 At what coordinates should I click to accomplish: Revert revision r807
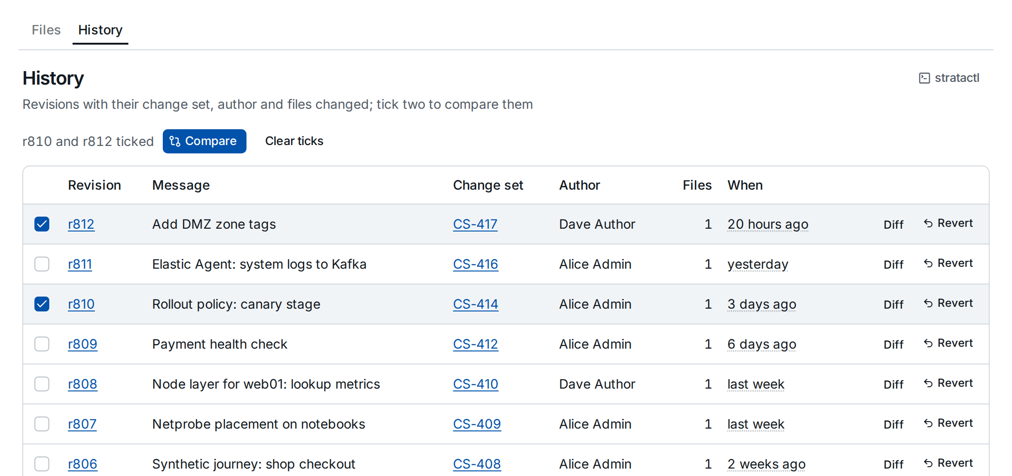(x=948, y=423)
